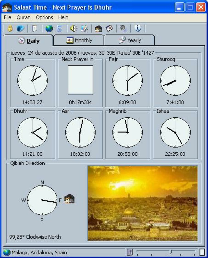Click the slider thumb in the status bar
Image resolution: width=208 pixels, height=258 pixels.
click(171, 252)
